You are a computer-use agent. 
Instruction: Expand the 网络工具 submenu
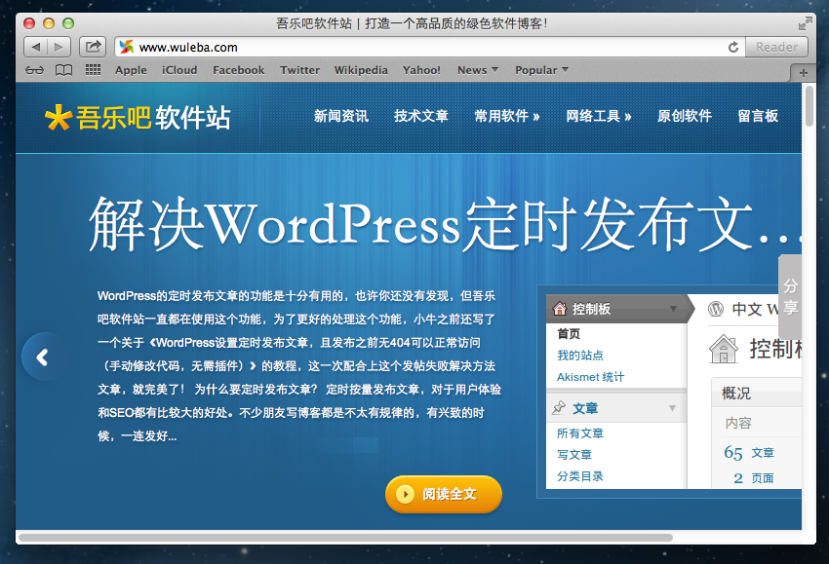click(599, 116)
